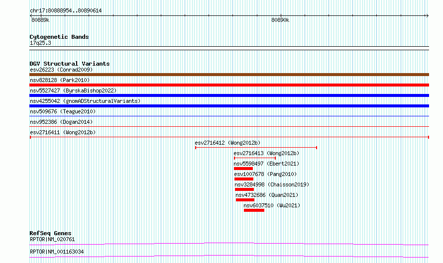Click the left arrow of the ruler
This screenshot has height=263, width=443.
click(x=31, y=16)
